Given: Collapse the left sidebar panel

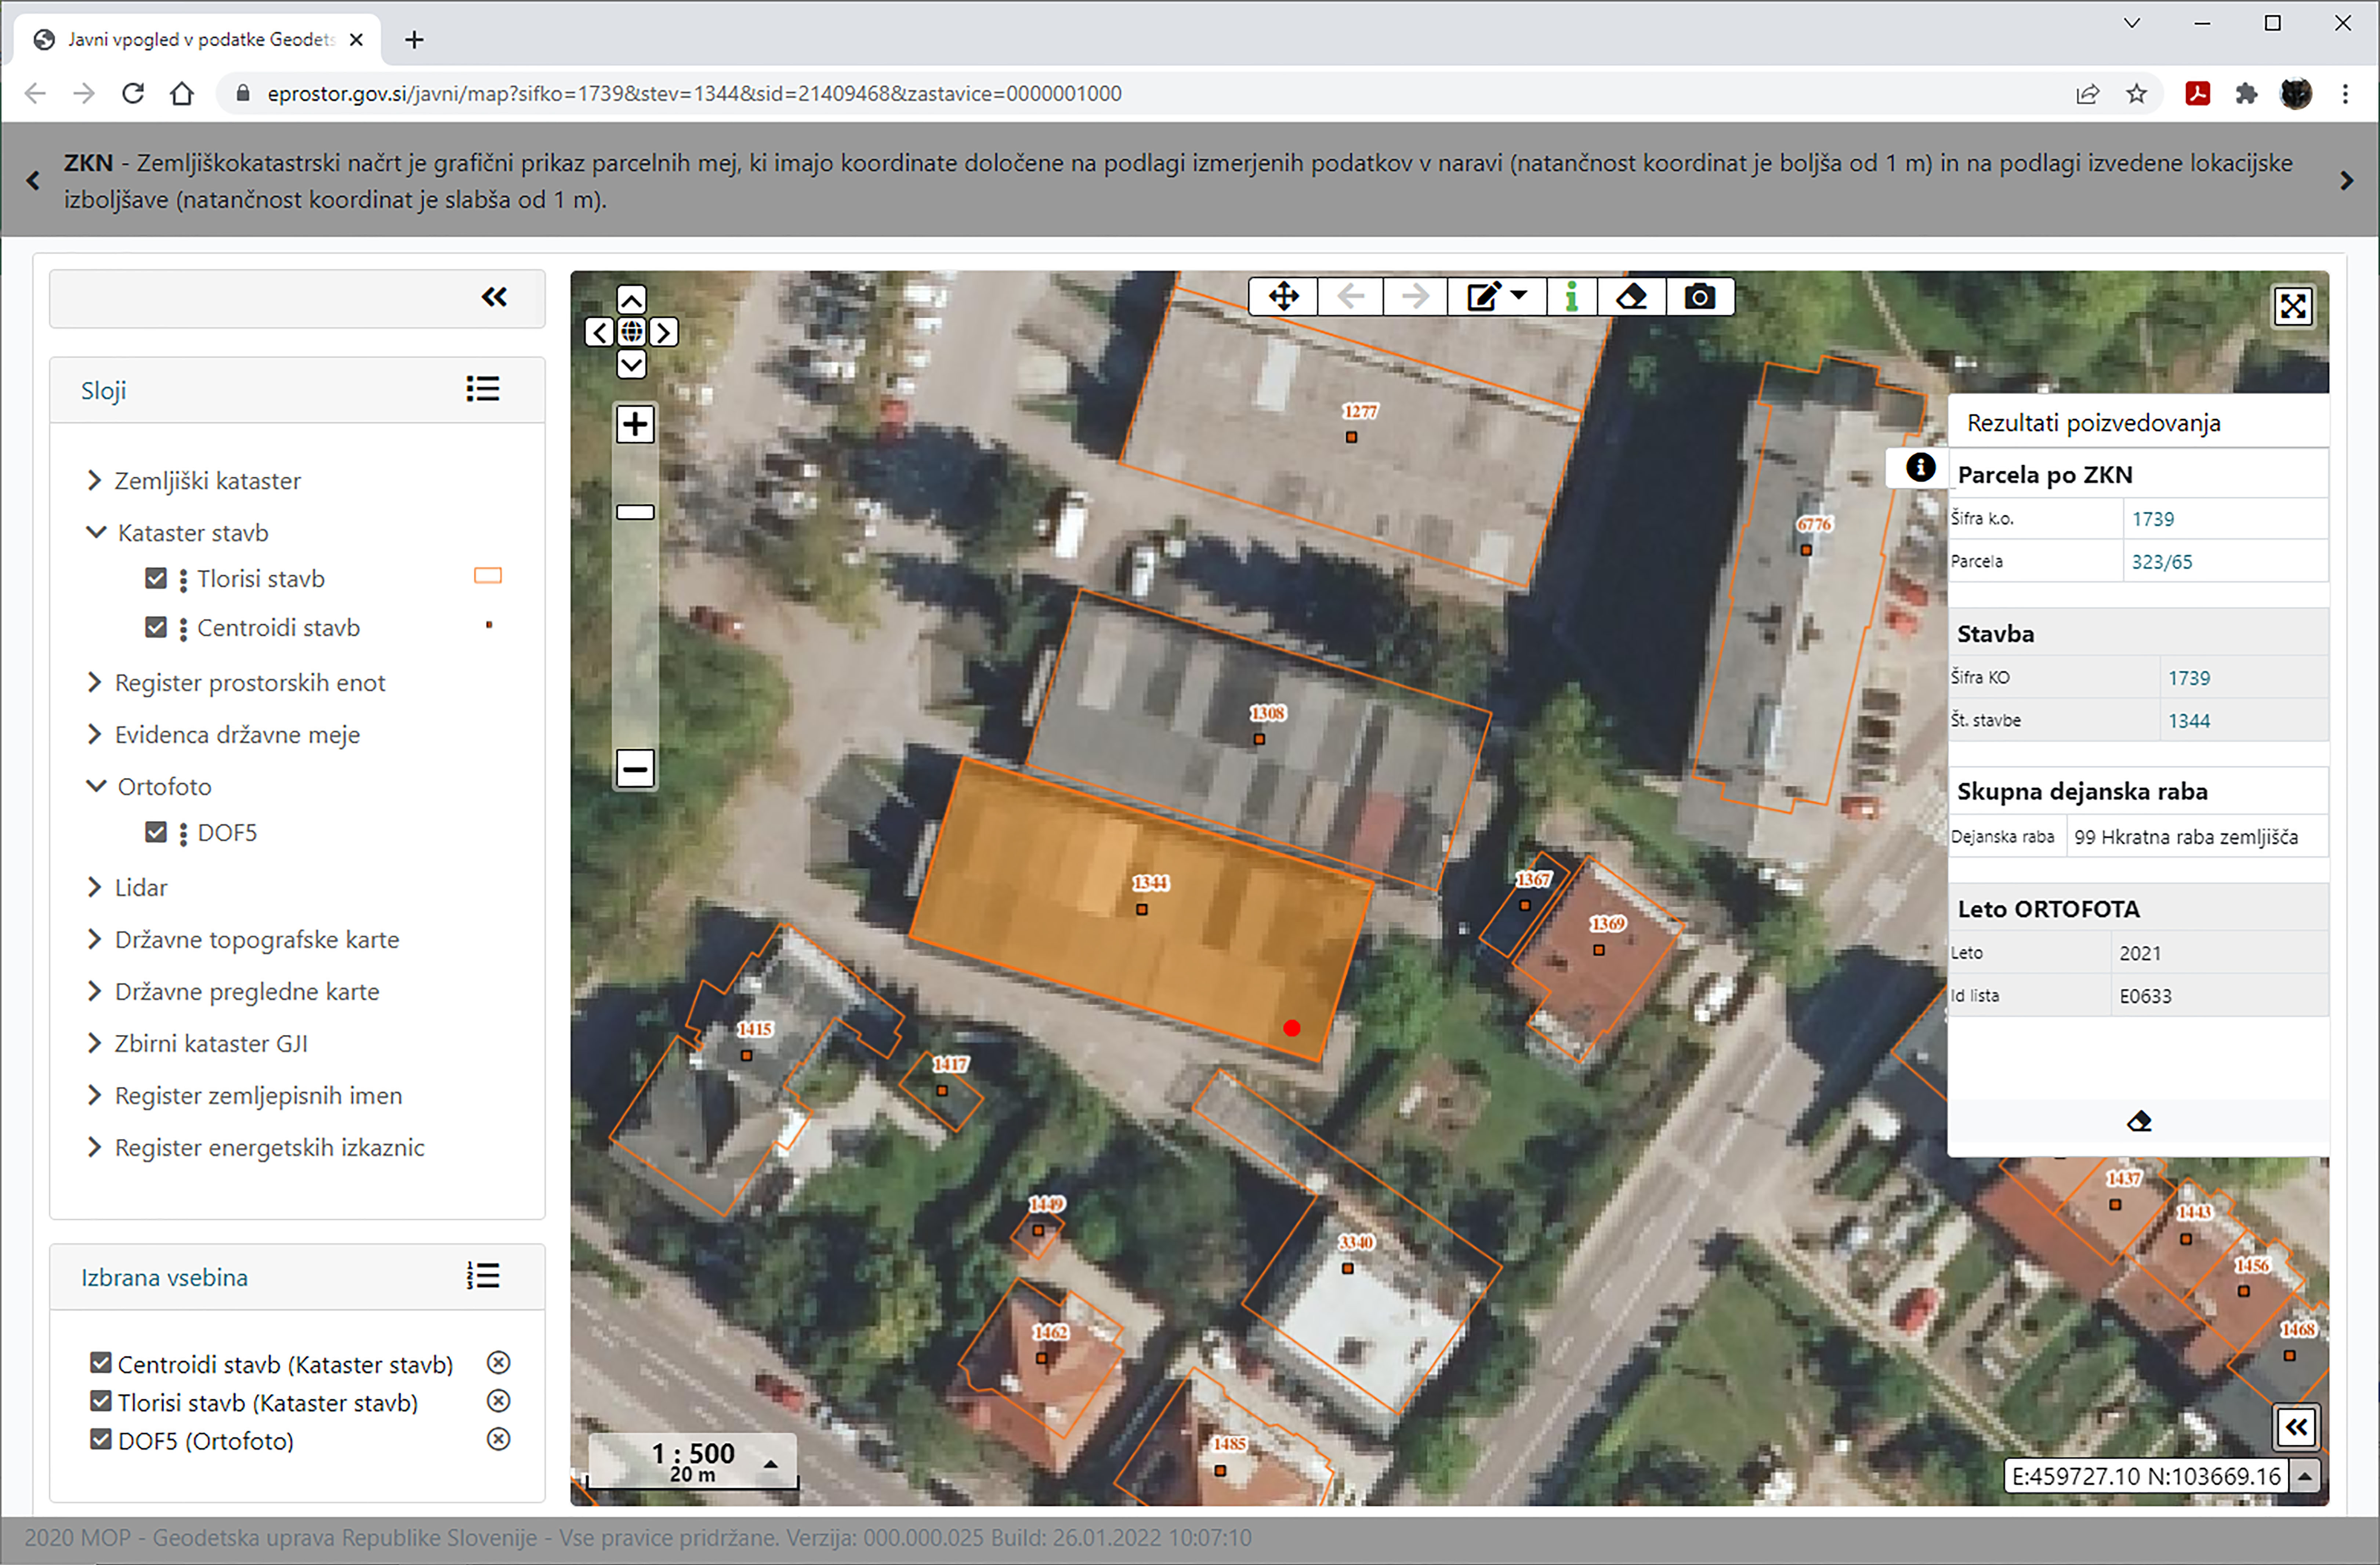Looking at the screenshot, I should 494,297.
